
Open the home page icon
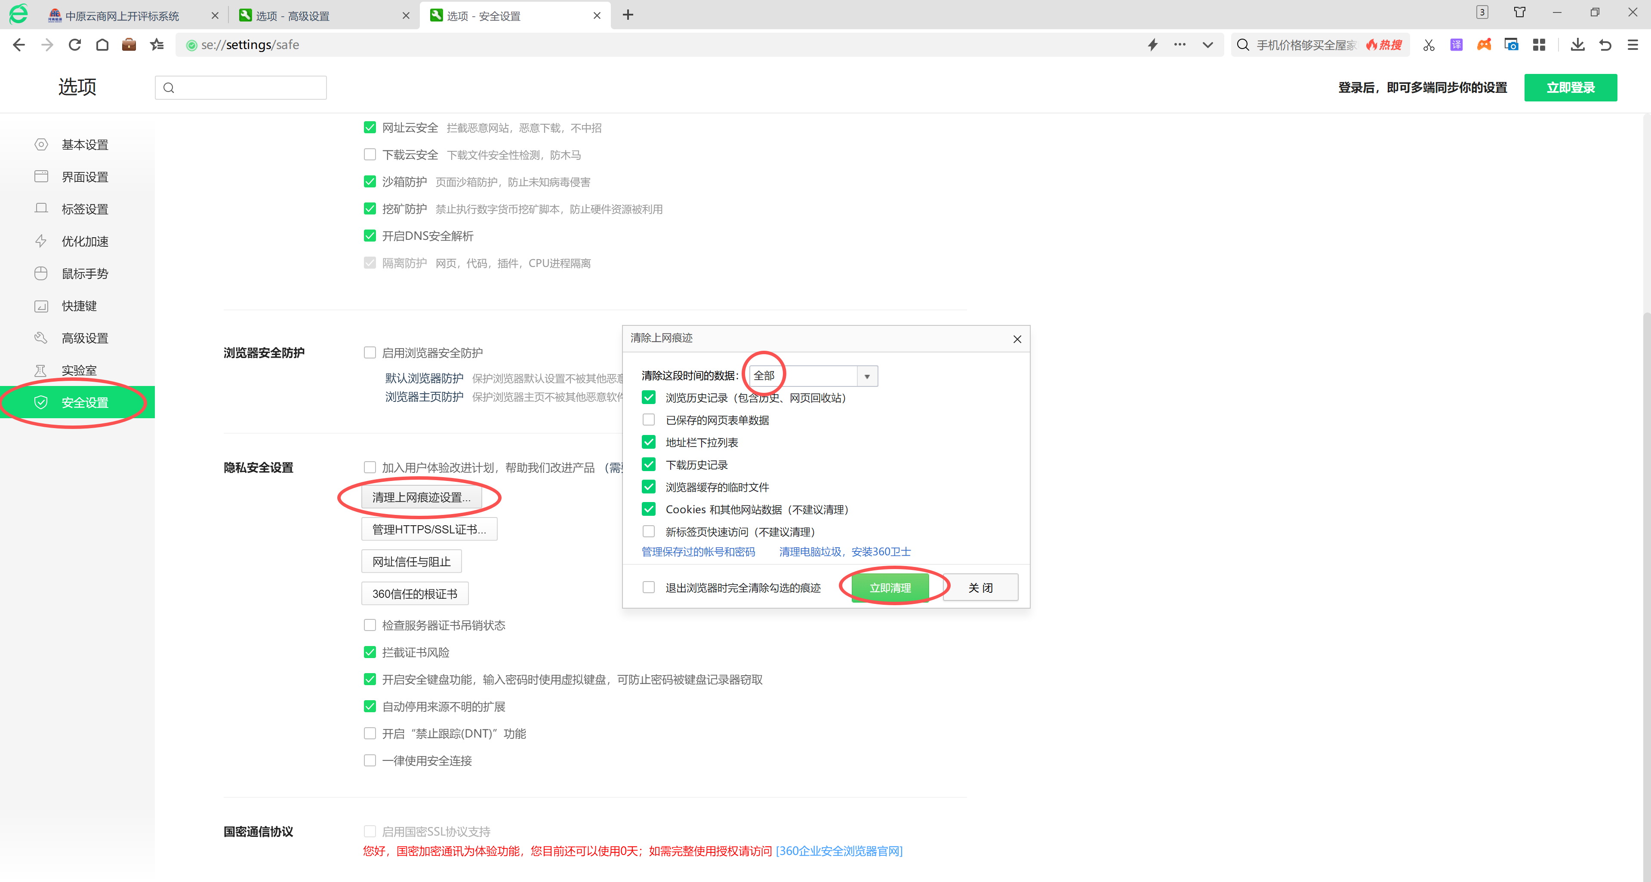pos(102,45)
